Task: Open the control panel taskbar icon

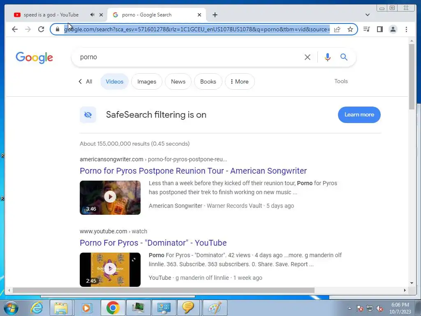Action: tap(164, 308)
